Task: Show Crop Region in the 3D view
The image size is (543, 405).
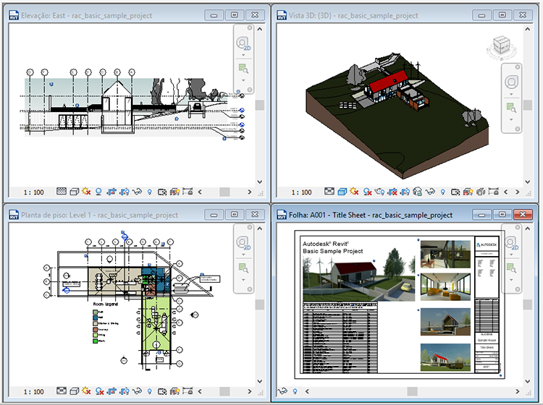Action: click(x=405, y=192)
